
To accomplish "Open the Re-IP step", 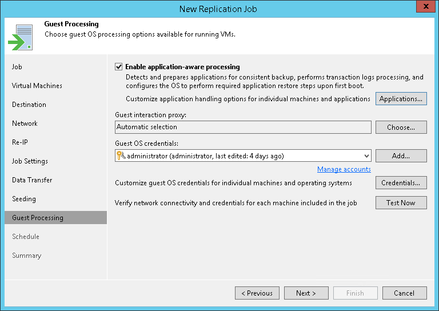I will [20, 142].
